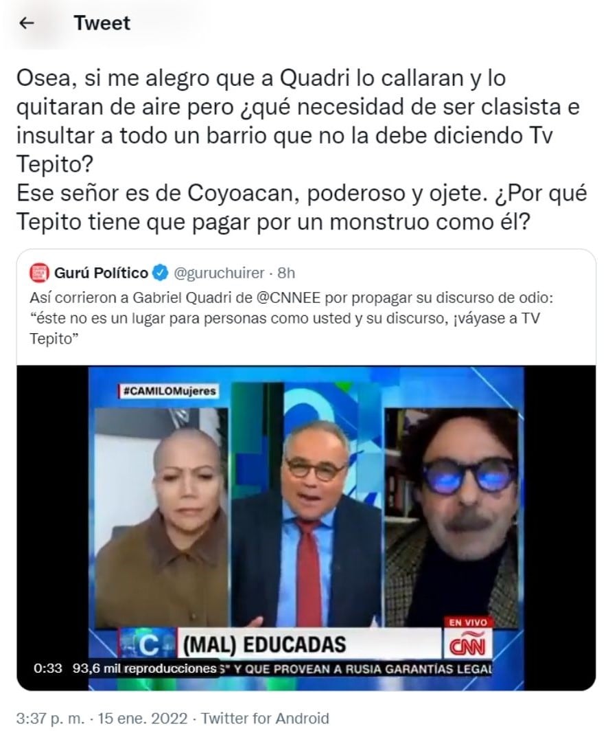
Task: Click the blue verified badge
Action: point(161,273)
